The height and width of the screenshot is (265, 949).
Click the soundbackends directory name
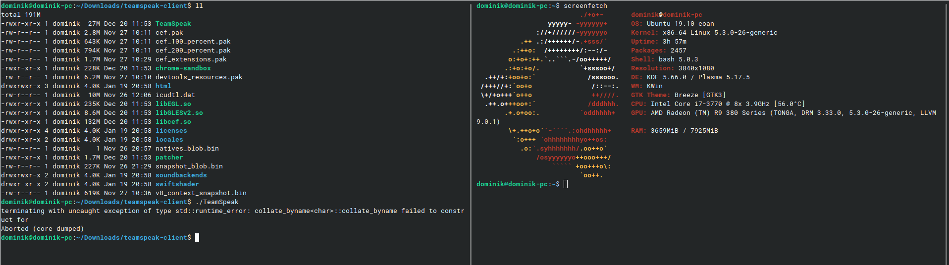[181, 175]
